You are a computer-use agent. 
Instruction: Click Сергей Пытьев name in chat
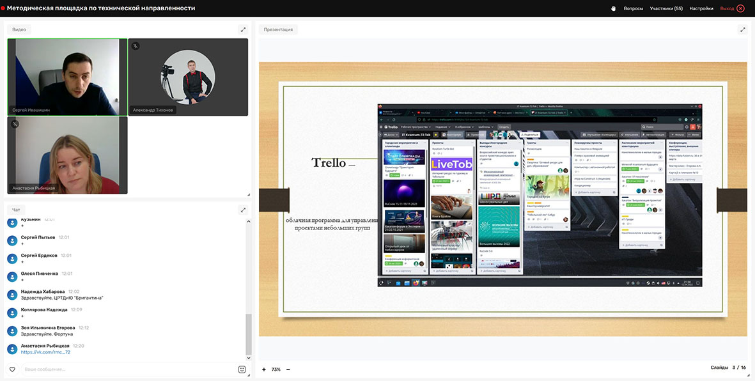pos(38,237)
